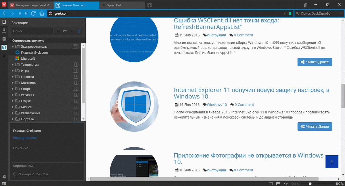Add a new web panel

pyautogui.click(x=4, y=56)
